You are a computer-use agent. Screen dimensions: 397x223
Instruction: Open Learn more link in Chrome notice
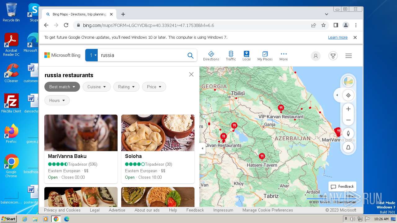[338, 37]
